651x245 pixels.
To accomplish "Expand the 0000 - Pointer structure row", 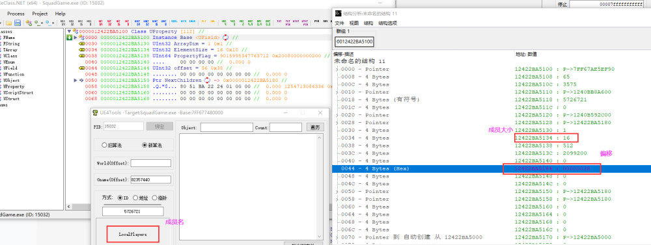I will [337, 69].
